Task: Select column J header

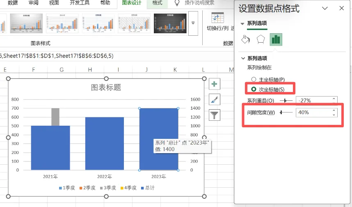Action: 146,70
